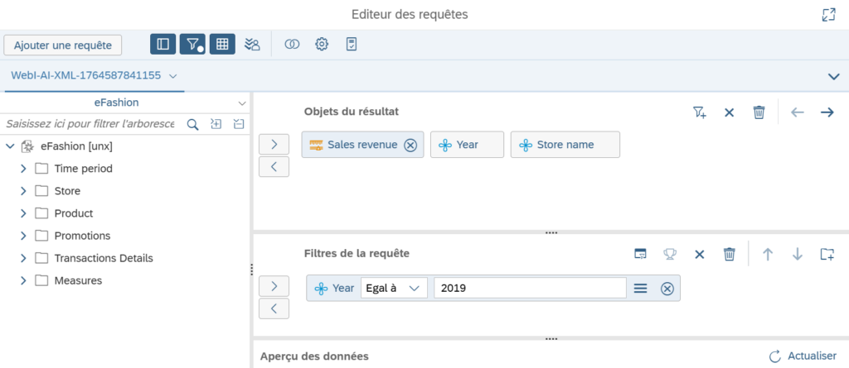Open query properties gear icon
Screen dimensions: 849x368
[x=323, y=45]
